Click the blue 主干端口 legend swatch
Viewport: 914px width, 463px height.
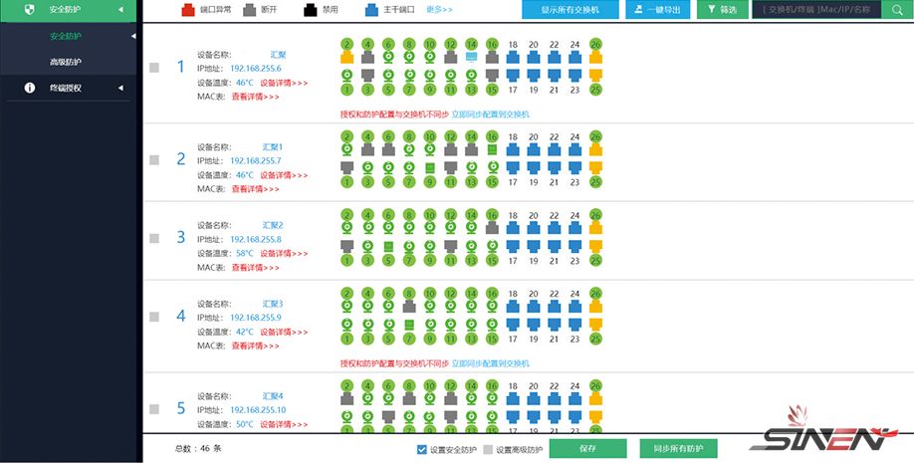(371, 10)
